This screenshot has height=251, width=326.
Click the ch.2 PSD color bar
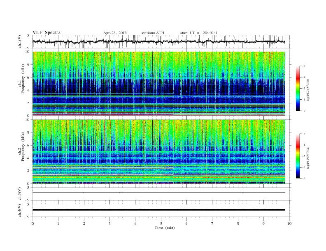point(298,156)
